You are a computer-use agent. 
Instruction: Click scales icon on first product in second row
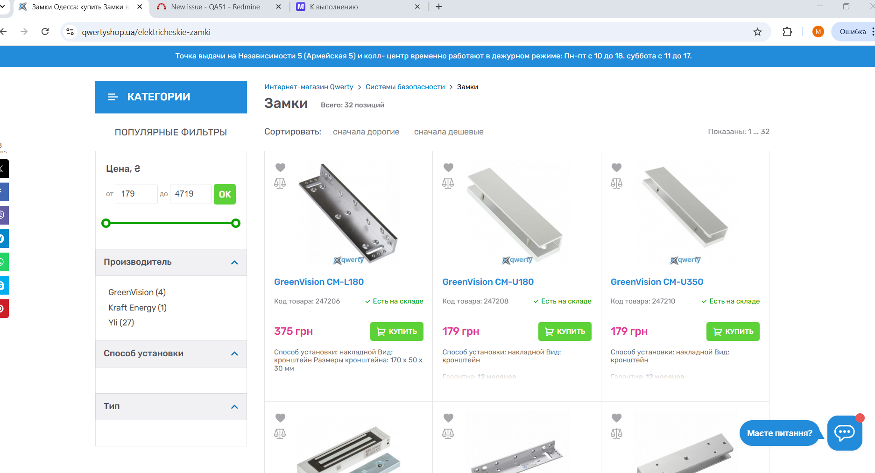click(x=280, y=434)
